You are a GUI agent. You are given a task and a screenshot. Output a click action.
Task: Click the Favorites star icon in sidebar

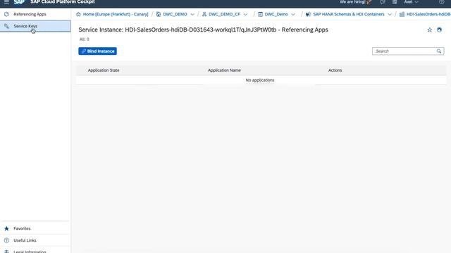click(6, 228)
